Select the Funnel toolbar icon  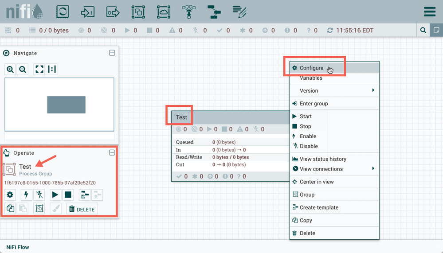pyautogui.click(x=189, y=12)
